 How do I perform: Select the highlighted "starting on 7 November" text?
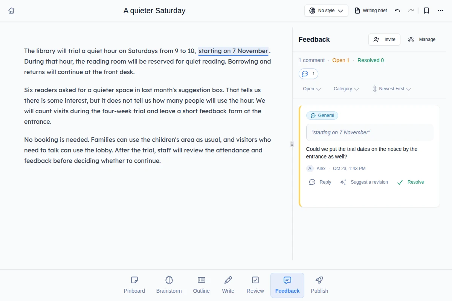coord(233,51)
